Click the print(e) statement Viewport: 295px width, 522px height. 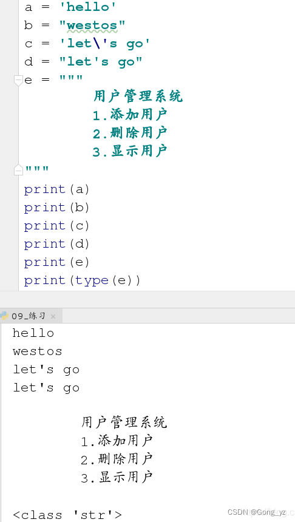[x=57, y=262]
